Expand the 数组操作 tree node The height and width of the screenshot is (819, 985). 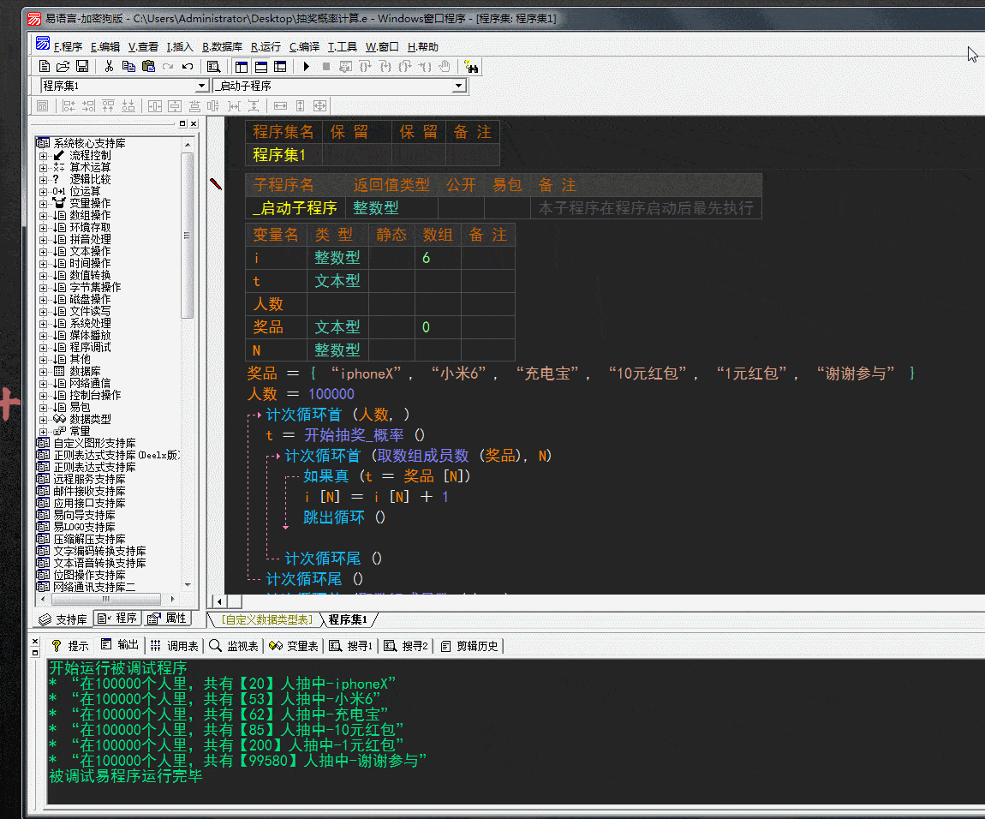tap(43, 216)
